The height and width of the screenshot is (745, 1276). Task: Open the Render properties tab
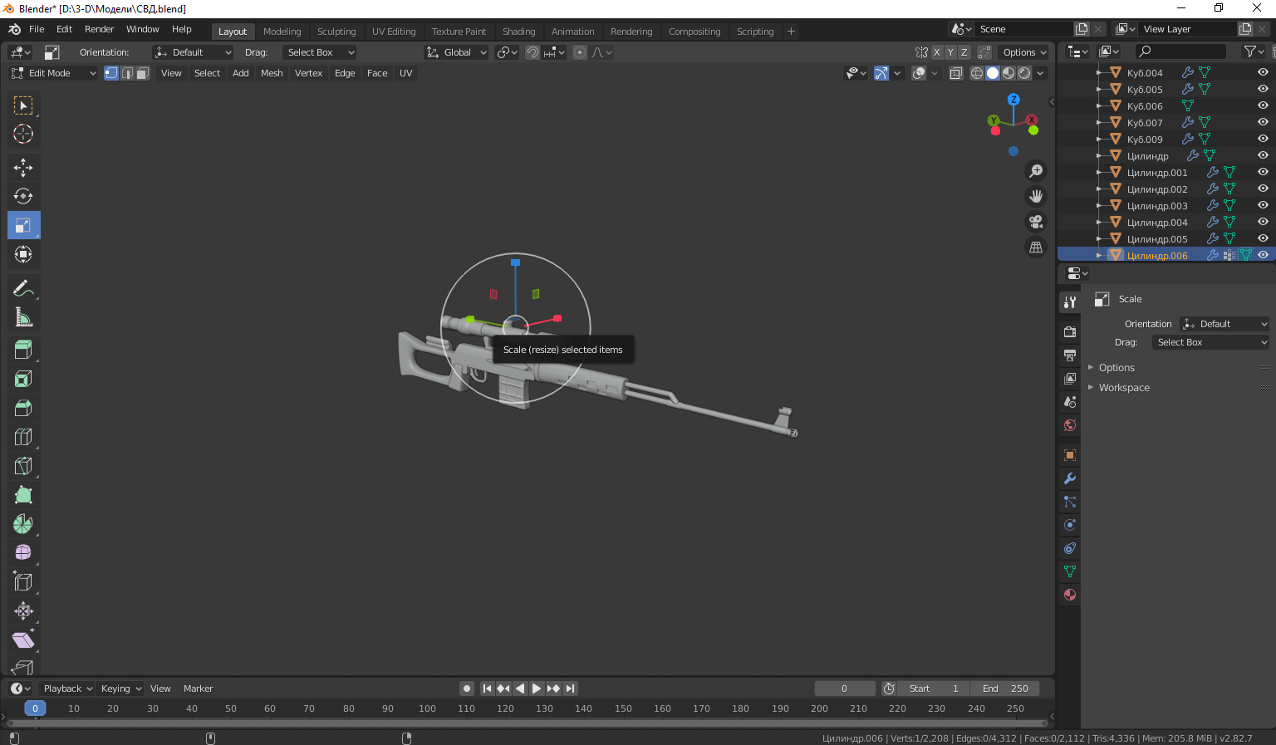[1070, 332]
